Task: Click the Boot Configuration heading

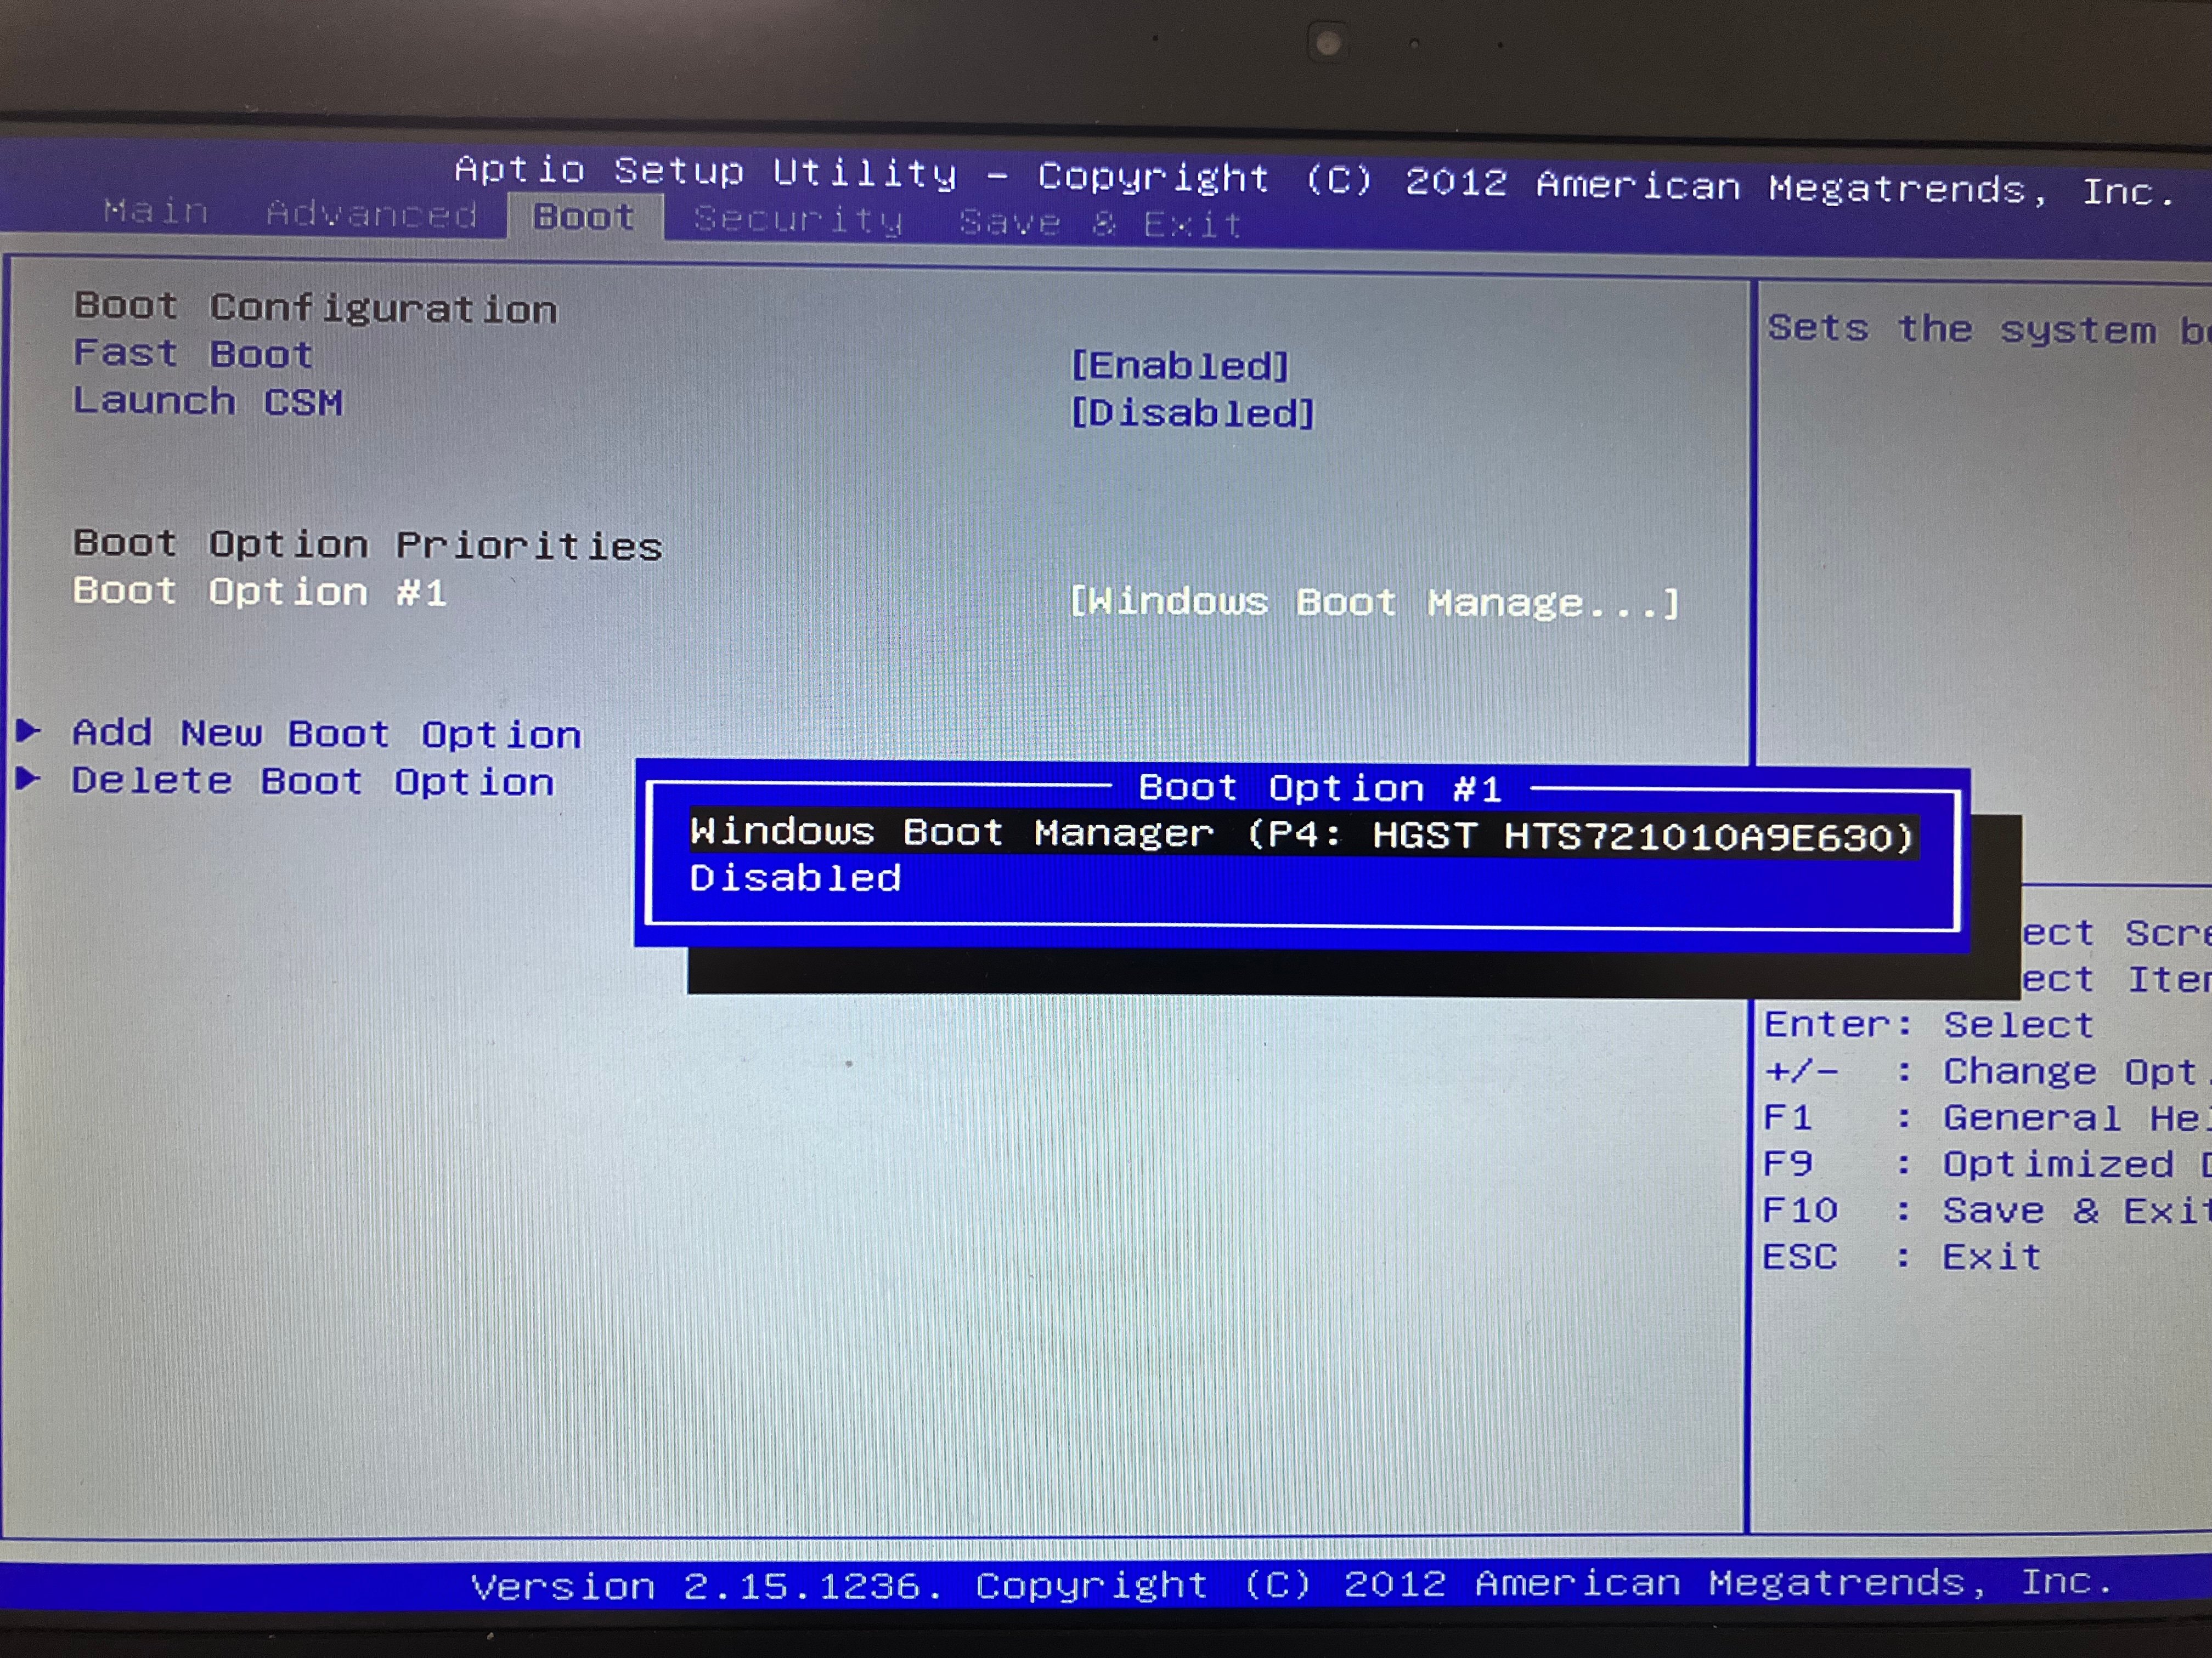Action: click(315, 308)
